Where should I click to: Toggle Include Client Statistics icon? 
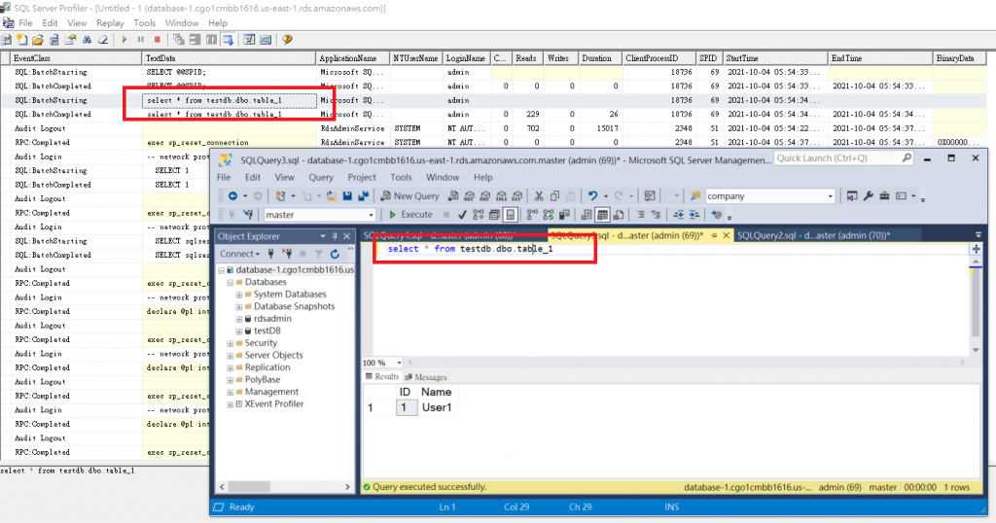[564, 215]
